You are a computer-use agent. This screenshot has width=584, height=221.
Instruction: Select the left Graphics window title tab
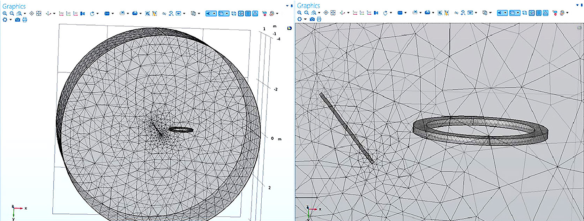tap(14, 6)
